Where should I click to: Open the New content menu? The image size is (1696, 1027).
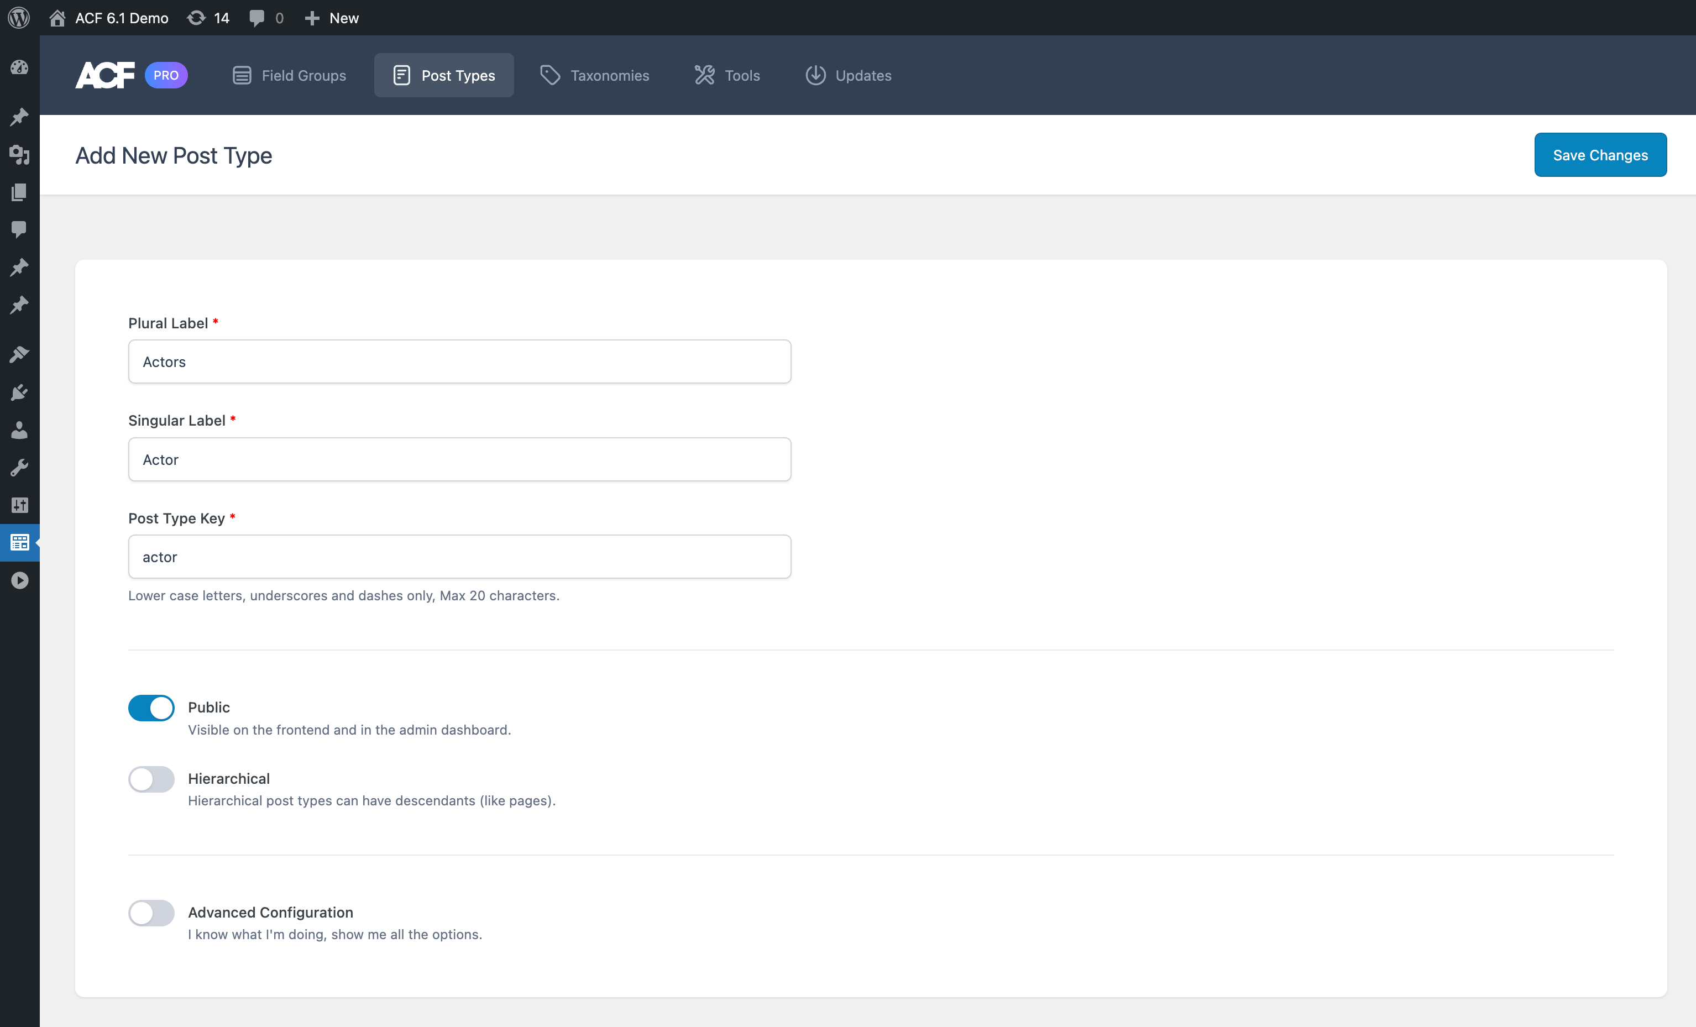[x=331, y=18]
